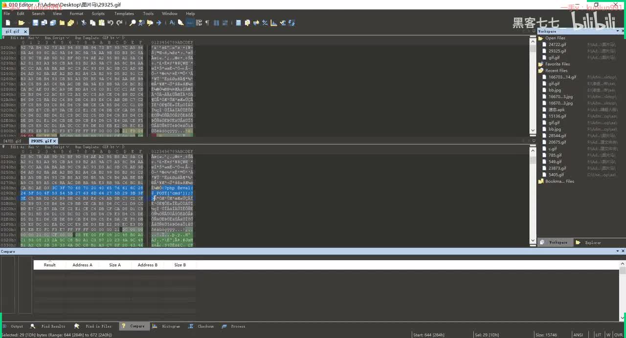Viewport: 626px width, 338px height.
Task: Open 15136.gif from Recent Files list
Action: (558, 116)
